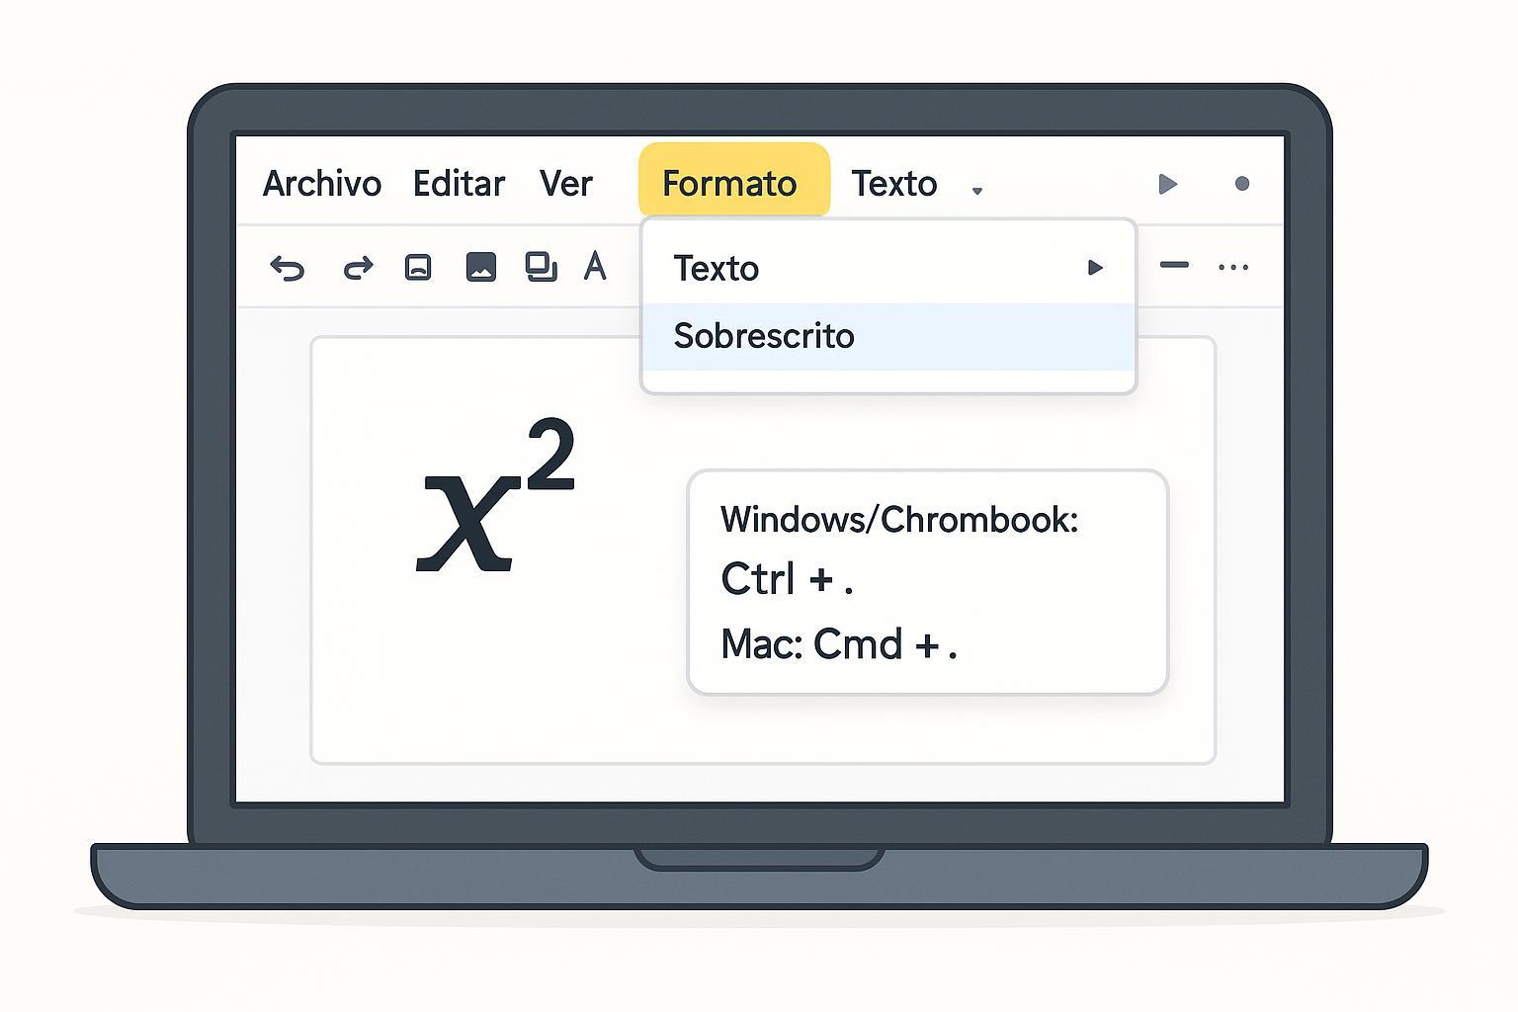Viewport: 1518px width, 1012px height.
Task: Choose Sobrescrito from the Formato dropdown
Action: (x=764, y=336)
